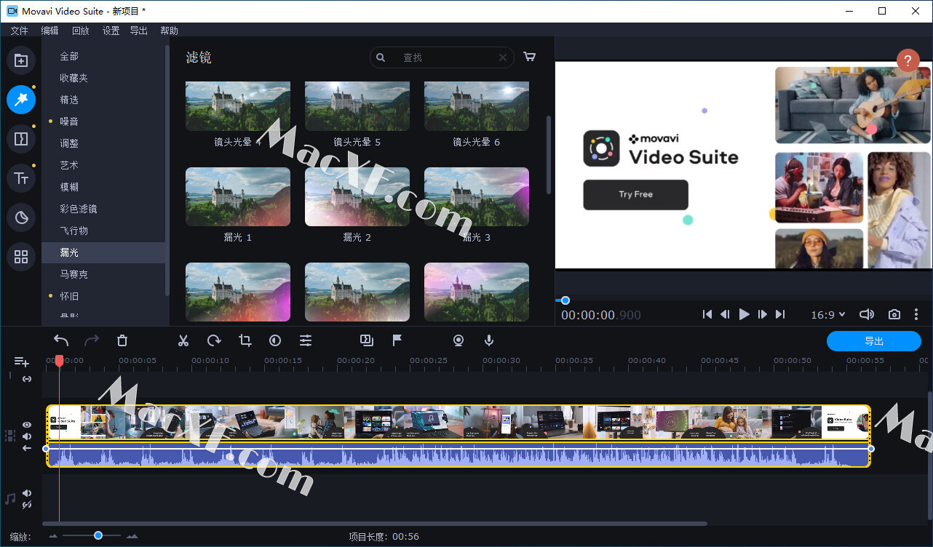Adjust the timeline zoom slider
Image resolution: width=933 pixels, height=547 pixels.
[98, 535]
